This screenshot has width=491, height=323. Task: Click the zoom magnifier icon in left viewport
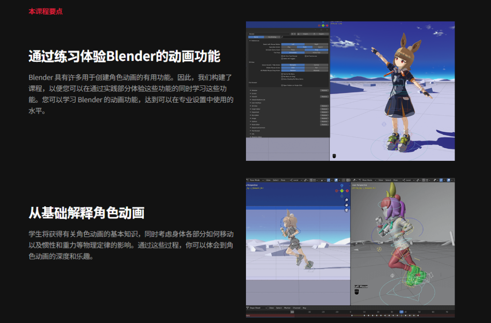347,200
